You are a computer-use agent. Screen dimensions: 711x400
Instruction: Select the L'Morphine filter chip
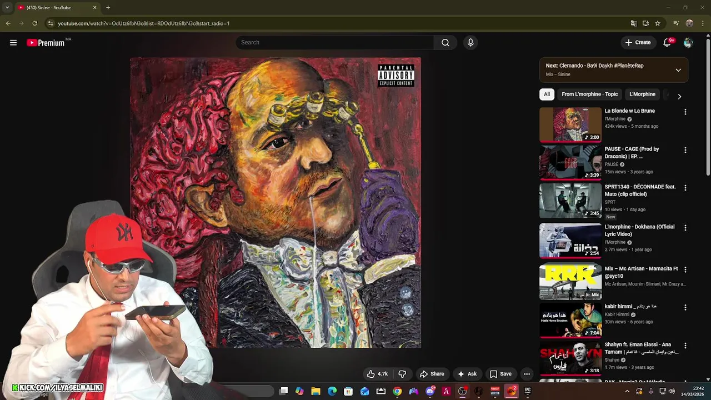[642, 94]
